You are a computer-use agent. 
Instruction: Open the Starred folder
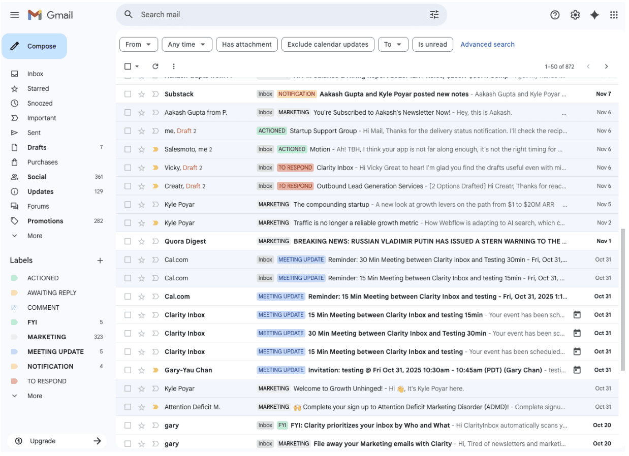click(x=38, y=88)
